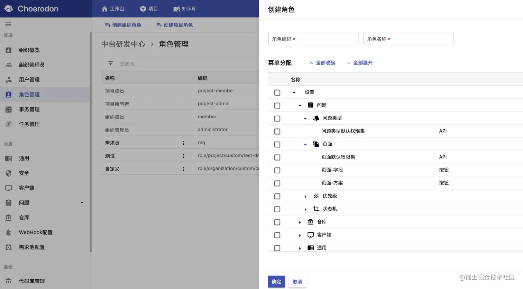
Task: Click the 状态机 icon in menu tree
Action: [x=316, y=209]
